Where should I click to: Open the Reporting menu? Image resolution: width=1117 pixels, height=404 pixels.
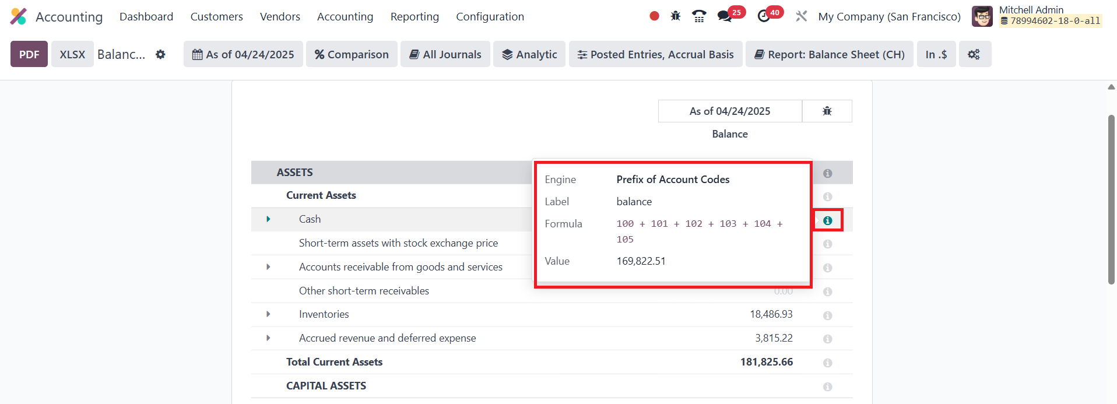pyautogui.click(x=415, y=17)
